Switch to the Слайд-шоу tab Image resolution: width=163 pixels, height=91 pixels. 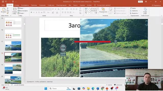(51, 5)
